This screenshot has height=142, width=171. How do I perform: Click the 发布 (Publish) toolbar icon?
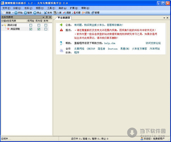tap(48, 13)
